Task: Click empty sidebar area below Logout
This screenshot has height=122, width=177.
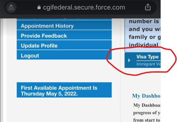Action: click(64, 71)
